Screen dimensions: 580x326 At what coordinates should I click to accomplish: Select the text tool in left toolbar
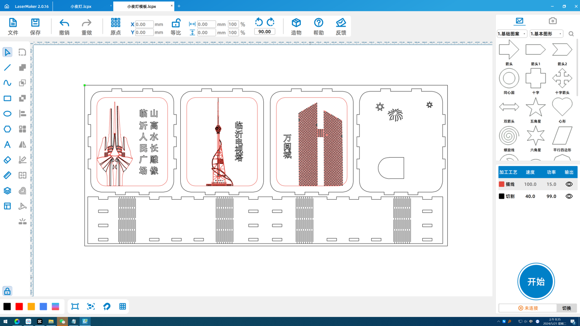pos(7,144)
